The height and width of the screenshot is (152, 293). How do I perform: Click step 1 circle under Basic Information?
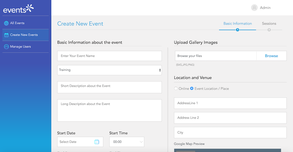(x=238, y=30)
